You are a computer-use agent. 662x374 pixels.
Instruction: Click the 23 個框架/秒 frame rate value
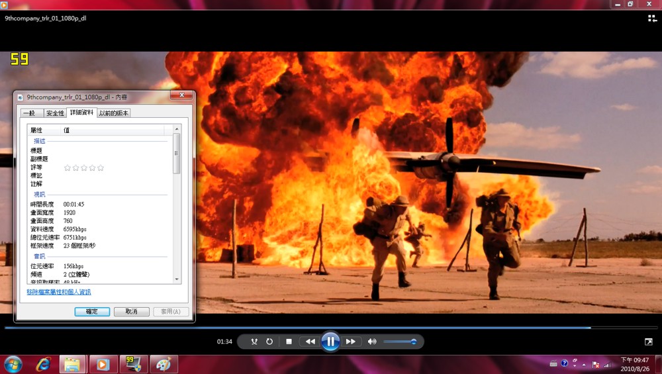(x=79, y=246)
